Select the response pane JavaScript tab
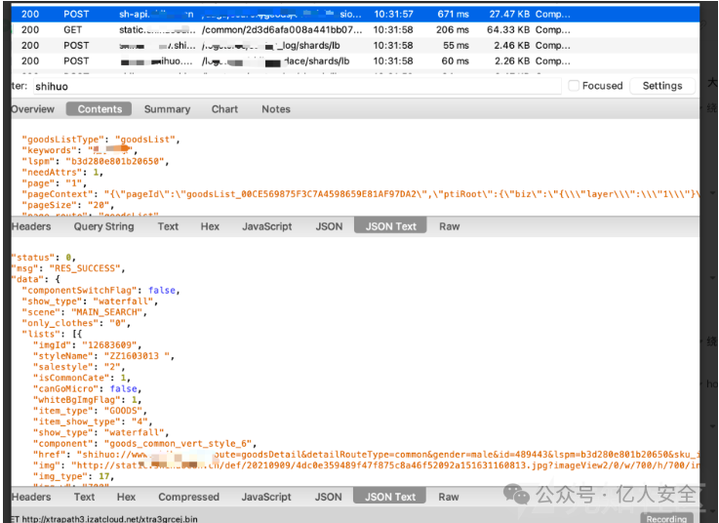The image size is (719, 523). click(x=266, y=497)
